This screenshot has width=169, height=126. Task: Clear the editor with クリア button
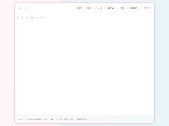pyautogui.click(x=147, y=8)
